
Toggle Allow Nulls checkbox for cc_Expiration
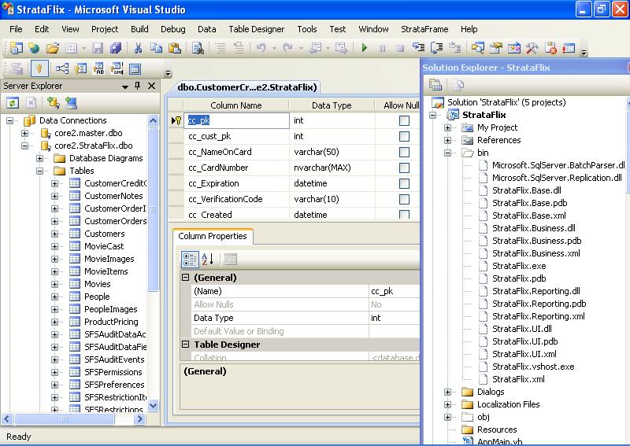(404, 183)
